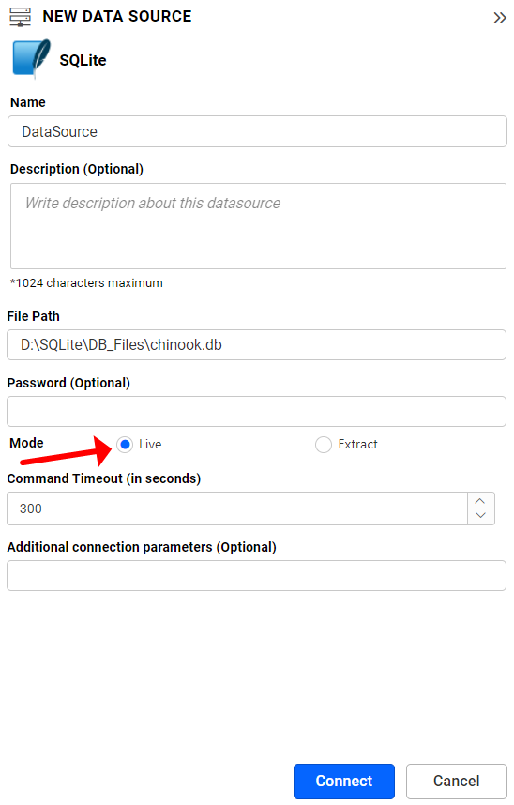The image size is (514, 805).
Task: Click the data source server icon
Action: [x=21, y=17]
